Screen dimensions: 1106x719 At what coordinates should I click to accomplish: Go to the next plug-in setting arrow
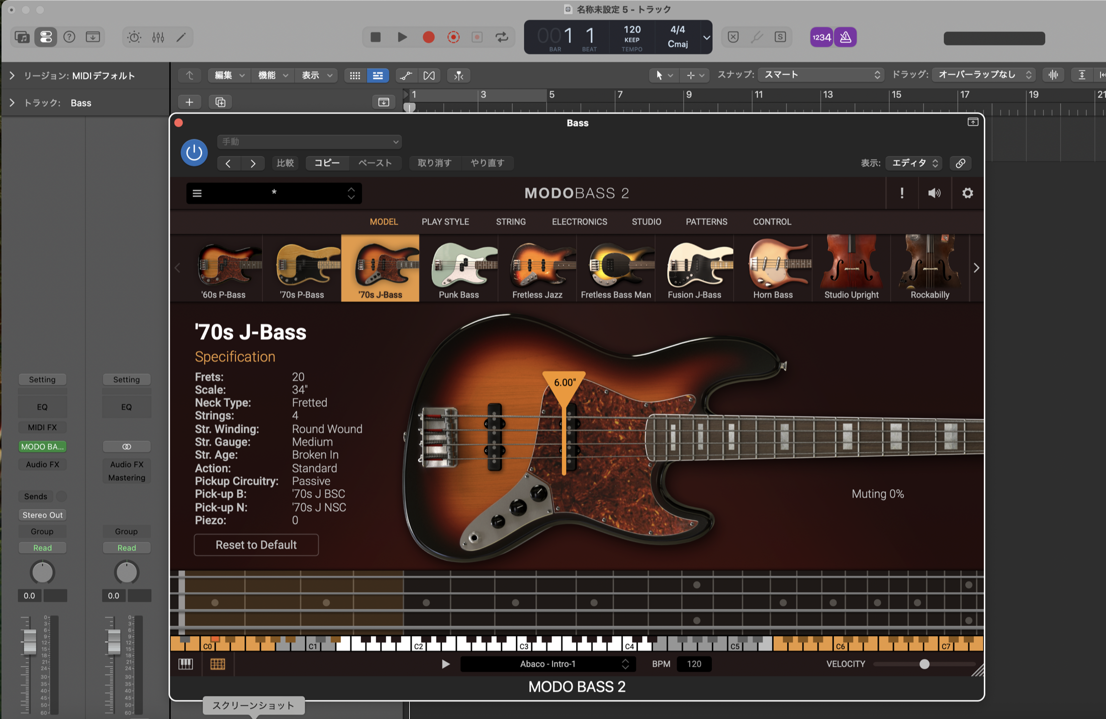[x=253, y=163]
